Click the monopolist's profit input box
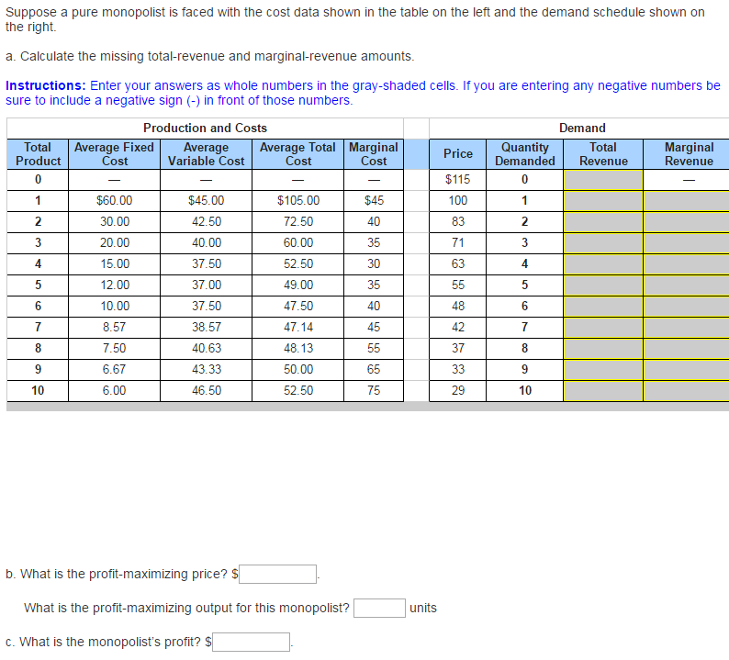The image size is (729, 660). pyautogui.click(x=251, y=642)
